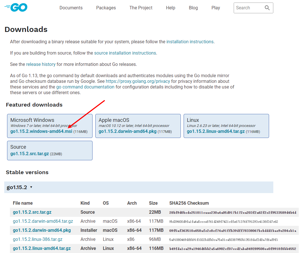Click the go1.15.2 version header label
This screenshot has width=305, height=253.
[x=17, y=187]
